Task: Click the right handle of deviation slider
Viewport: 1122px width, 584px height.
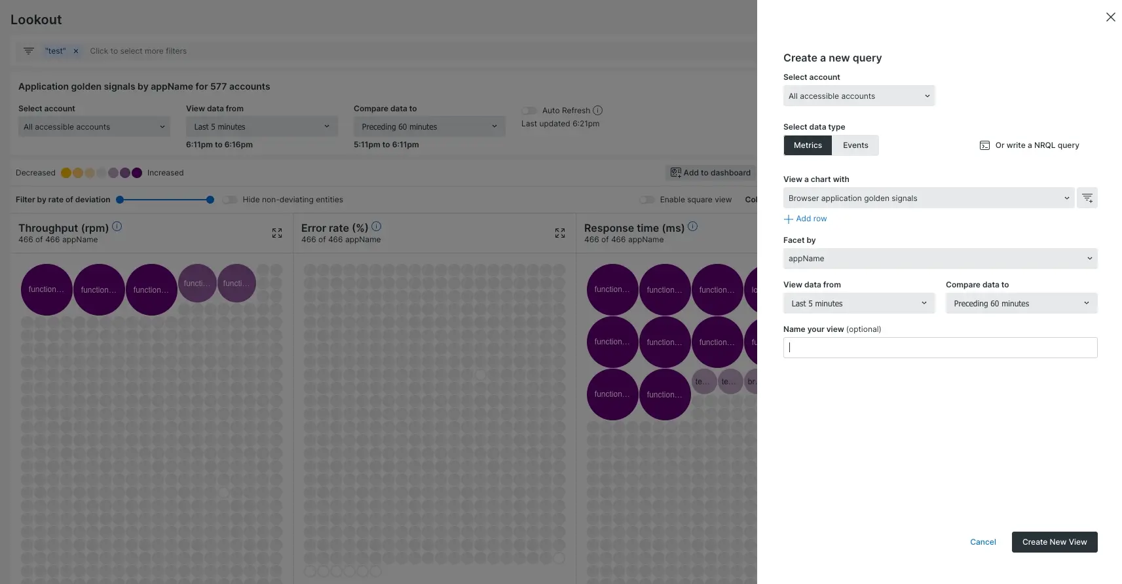Action: (210, 200)
